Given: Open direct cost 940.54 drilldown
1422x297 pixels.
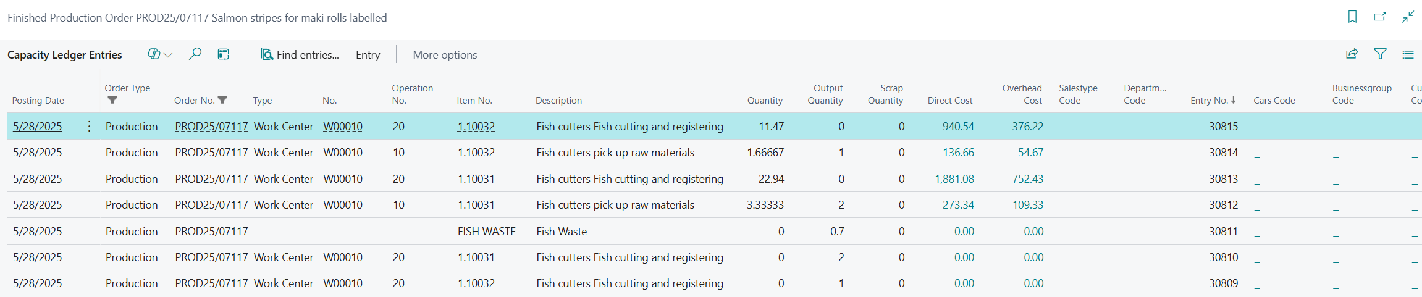Looking at the screenshot, I should tap(958, 126).
